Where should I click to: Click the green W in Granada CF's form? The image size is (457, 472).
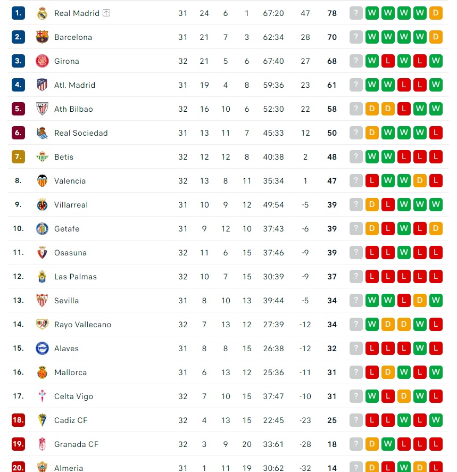coord(388,444)
